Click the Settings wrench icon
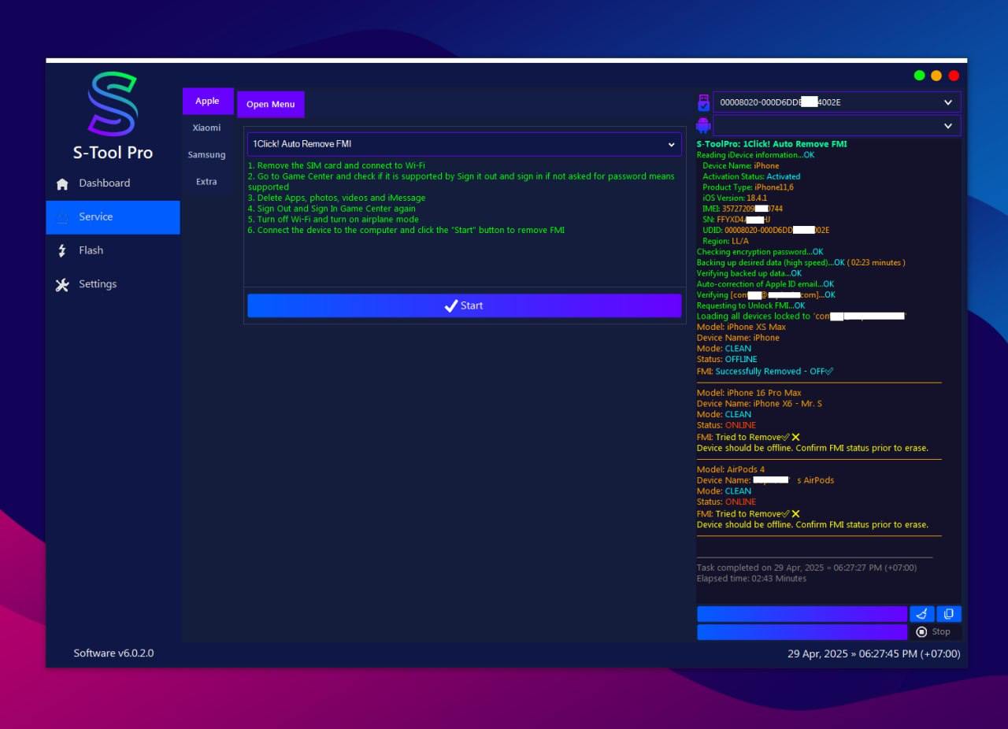 click(x=62, y=284)
